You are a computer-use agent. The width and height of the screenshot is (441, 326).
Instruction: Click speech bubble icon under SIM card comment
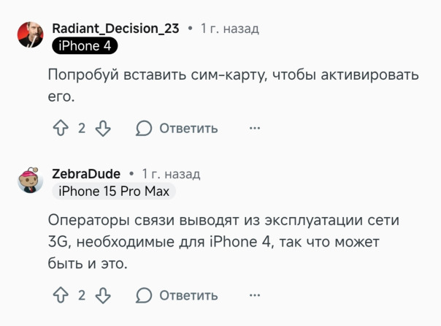(x=144, y=129)
